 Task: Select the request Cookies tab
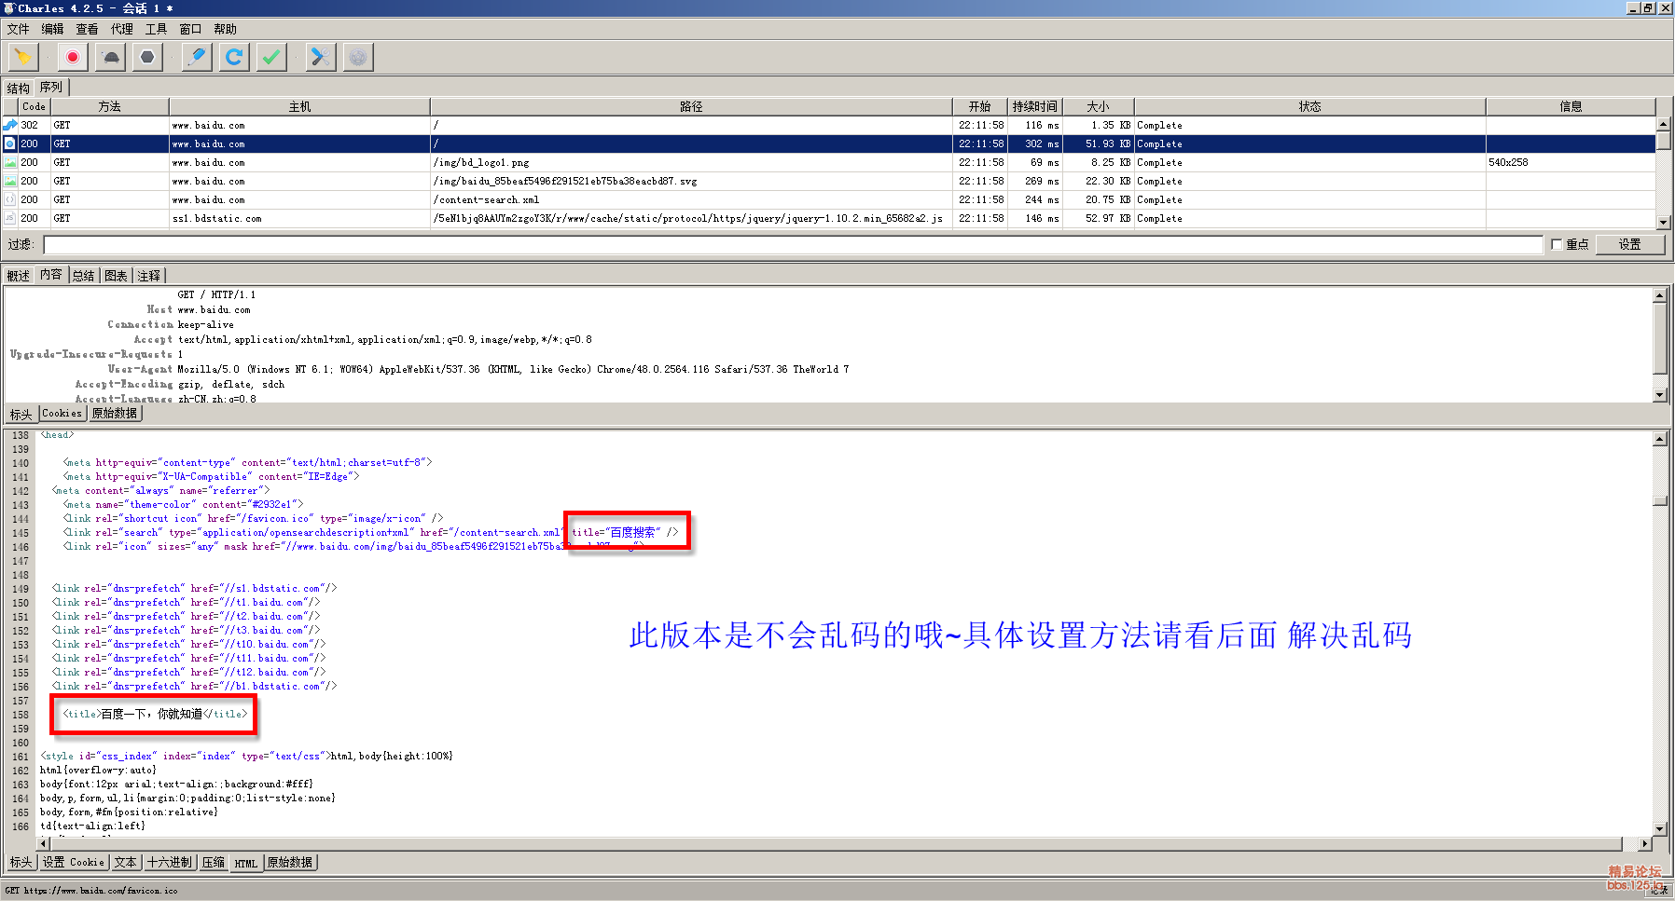click(62, 414)
